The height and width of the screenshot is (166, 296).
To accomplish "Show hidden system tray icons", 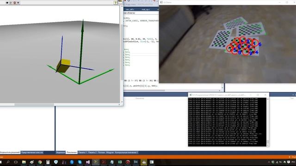I will tap(269, 162).
